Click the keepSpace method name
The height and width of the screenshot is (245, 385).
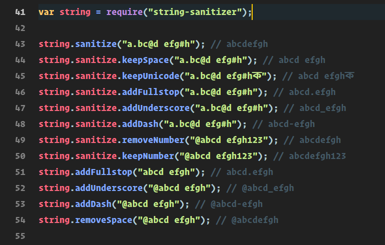click(x=145, y=60)
